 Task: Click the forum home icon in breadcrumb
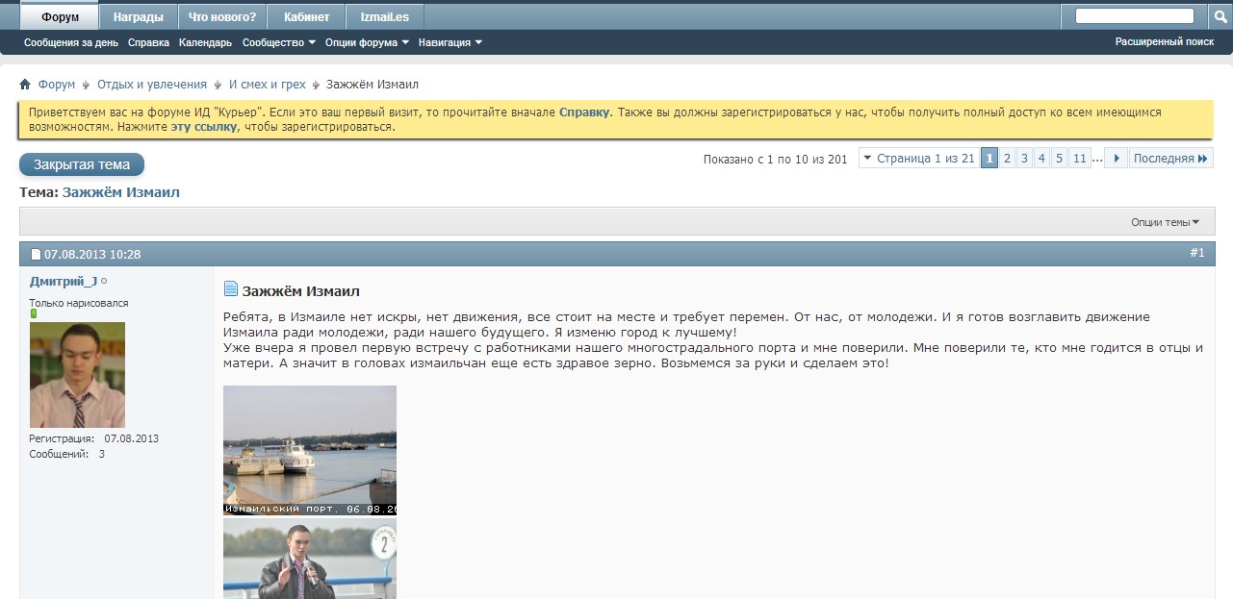coord(25,85)
